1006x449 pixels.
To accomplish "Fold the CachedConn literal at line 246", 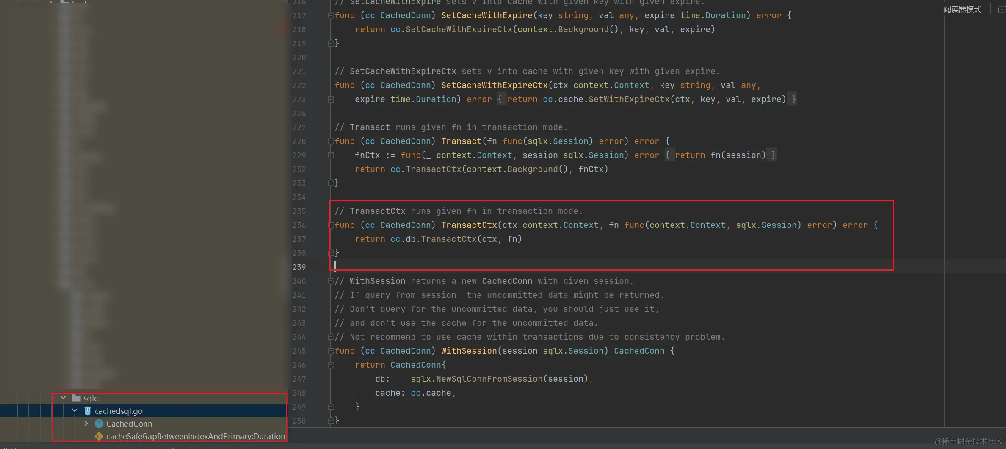I will 331,365.
